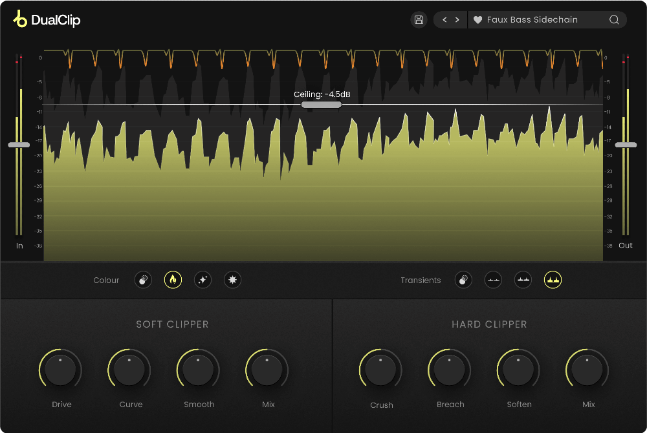
Task: Toggle the favorite heart on the preset
Action: (x=477, y=20)
